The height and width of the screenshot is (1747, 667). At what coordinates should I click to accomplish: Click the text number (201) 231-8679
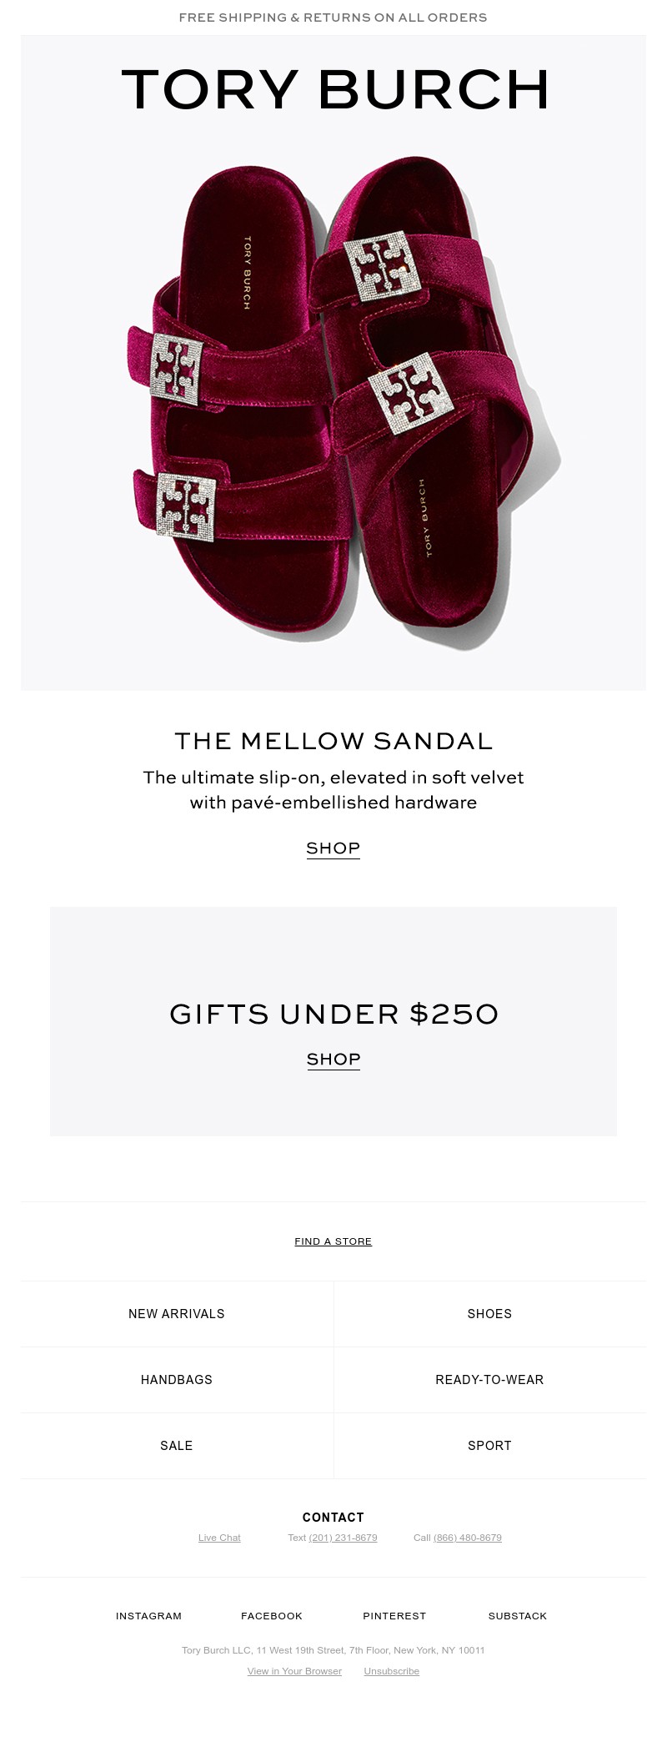tap(342, 1538)
